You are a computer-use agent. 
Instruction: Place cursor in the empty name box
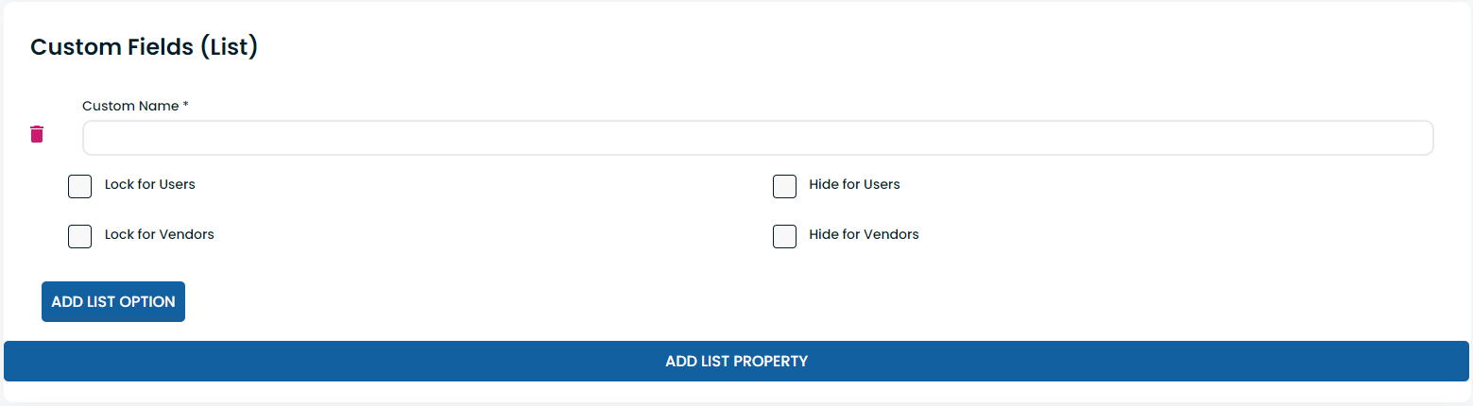(758, 138)
